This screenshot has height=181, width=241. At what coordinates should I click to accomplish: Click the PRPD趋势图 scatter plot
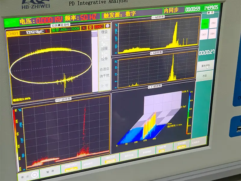66,132
